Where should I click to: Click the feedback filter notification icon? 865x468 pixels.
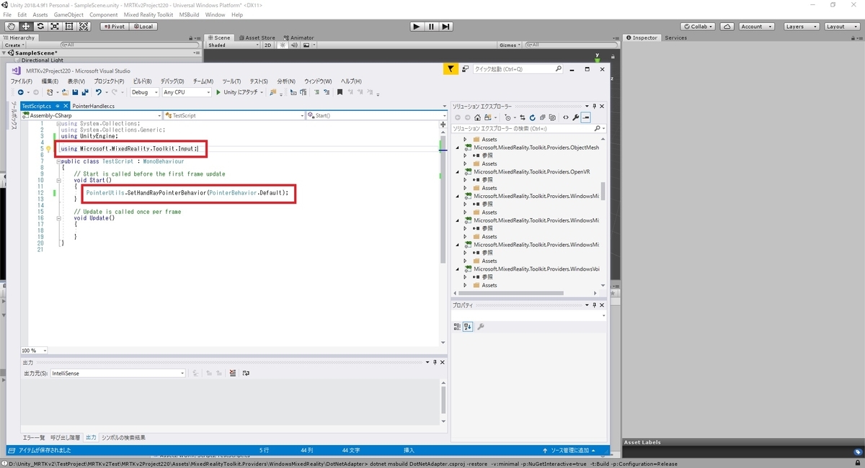click(450, 69)
